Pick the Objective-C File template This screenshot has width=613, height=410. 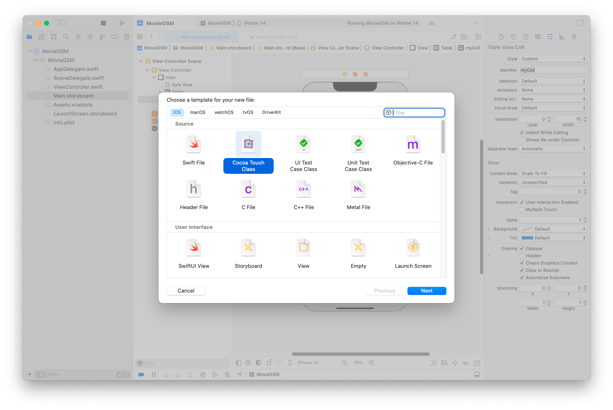pyautogui.click(x=413, y=151)
